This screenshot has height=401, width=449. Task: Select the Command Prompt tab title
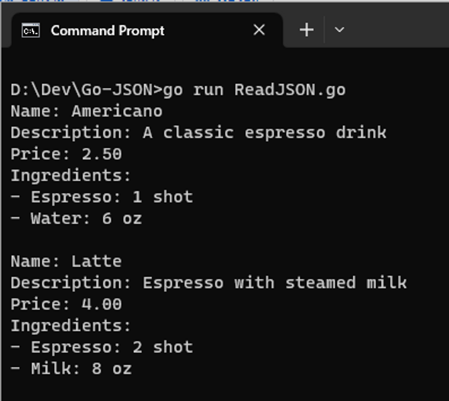click(x=108, y=30)
